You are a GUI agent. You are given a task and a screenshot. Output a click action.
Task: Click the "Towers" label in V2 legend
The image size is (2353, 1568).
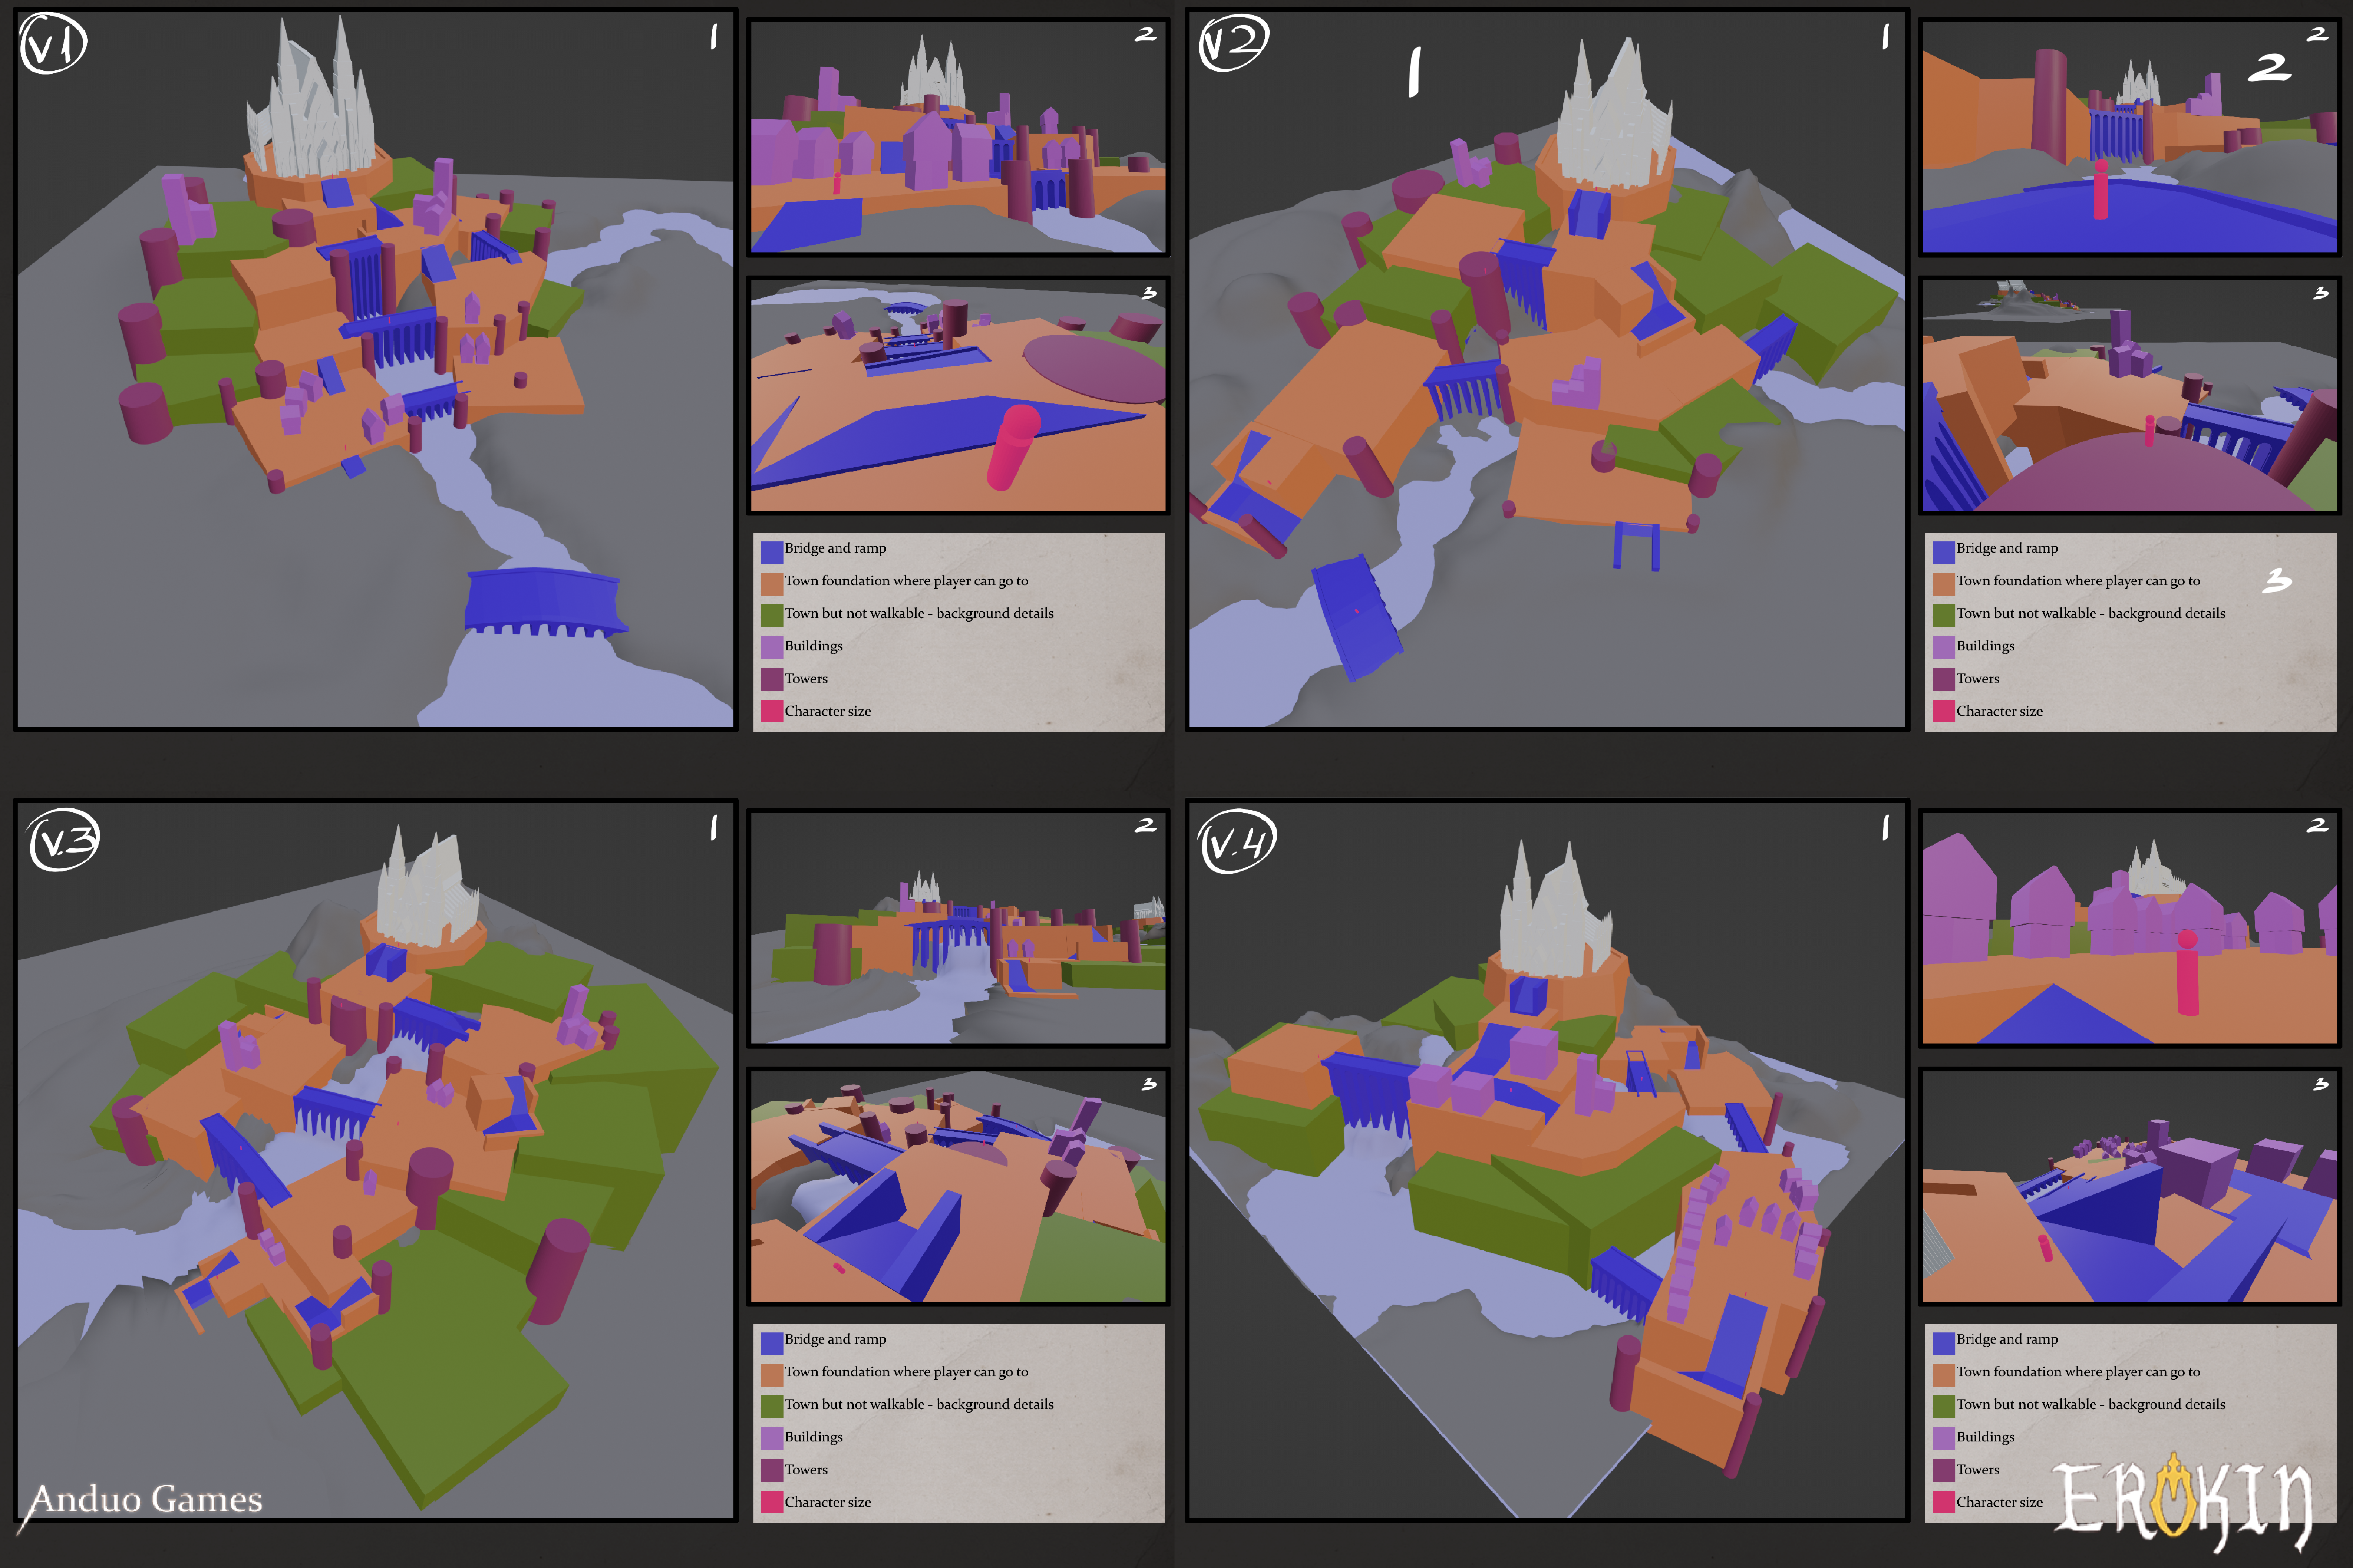click(1978, 678)
